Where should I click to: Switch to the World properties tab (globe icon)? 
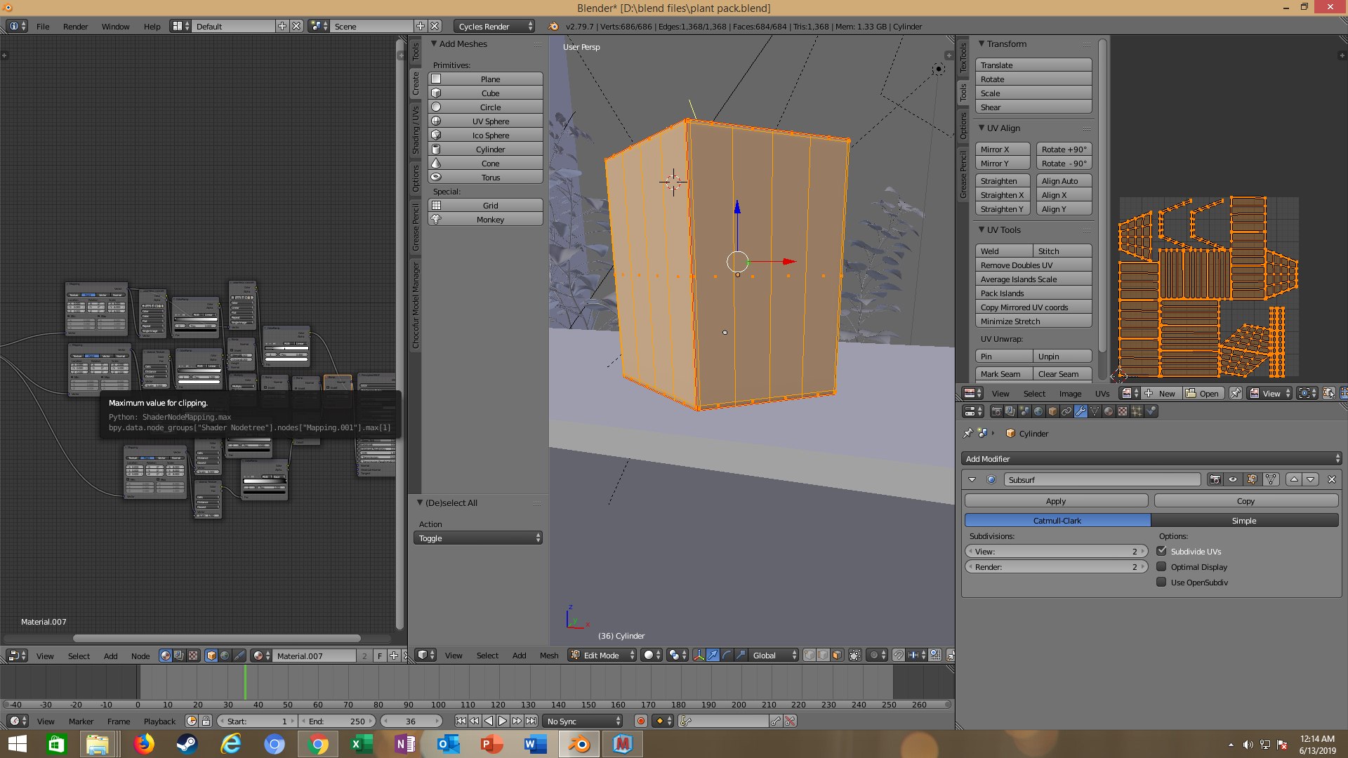(1038, 411)
